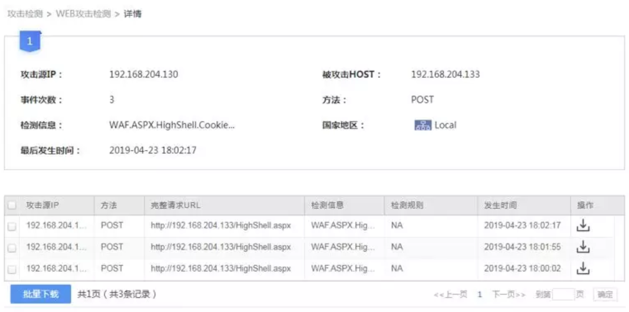Check the first row's checkbox
The width and height of the screenshot is (629, 312).
point(12,226)
